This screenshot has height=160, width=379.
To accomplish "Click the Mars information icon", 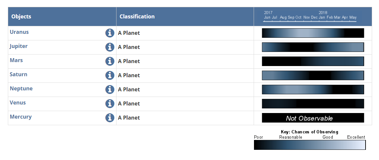I will tap(110, 61).
